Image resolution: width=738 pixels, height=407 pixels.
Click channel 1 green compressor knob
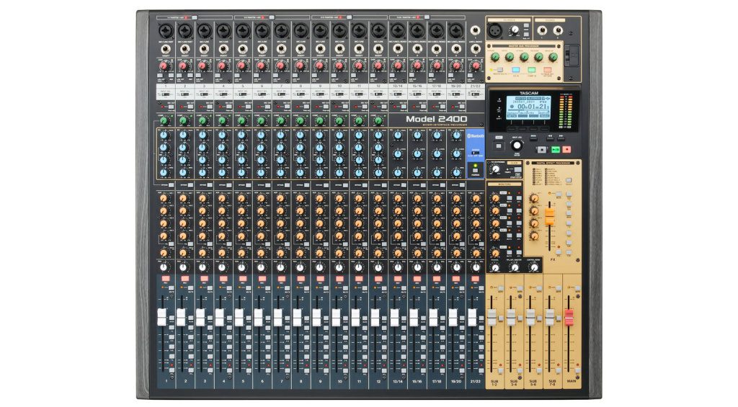164,120
